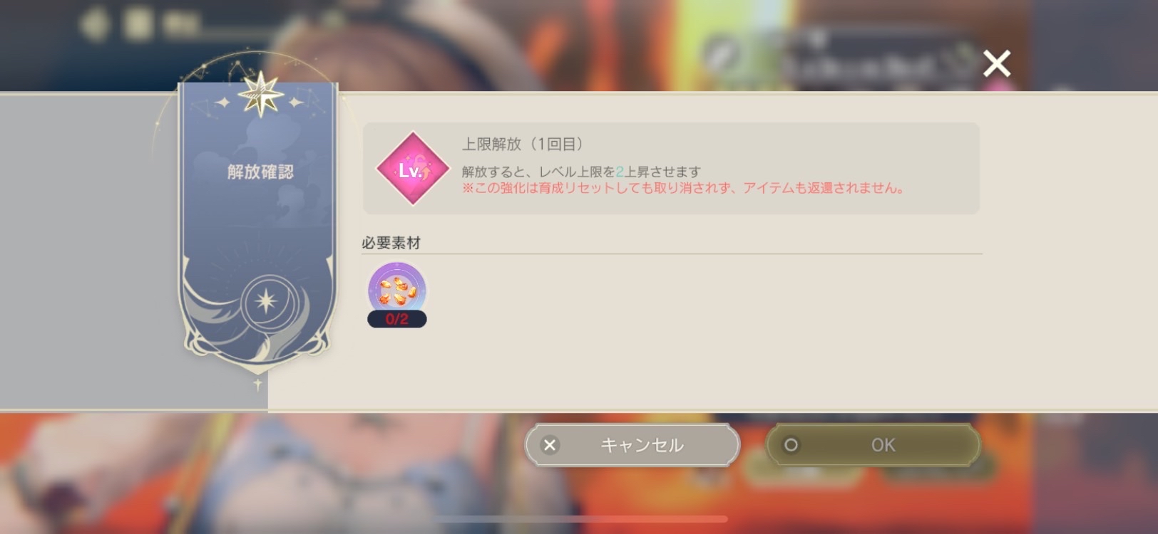Tap the home indicator bar at screen bottom
Image resolution: width=1158 pixels, height=534 pixels.
point(579,519)
